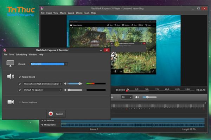Open the Effects menu in Player window
Viewport: 211px width, 140px height.
click(x=79, y=13)
